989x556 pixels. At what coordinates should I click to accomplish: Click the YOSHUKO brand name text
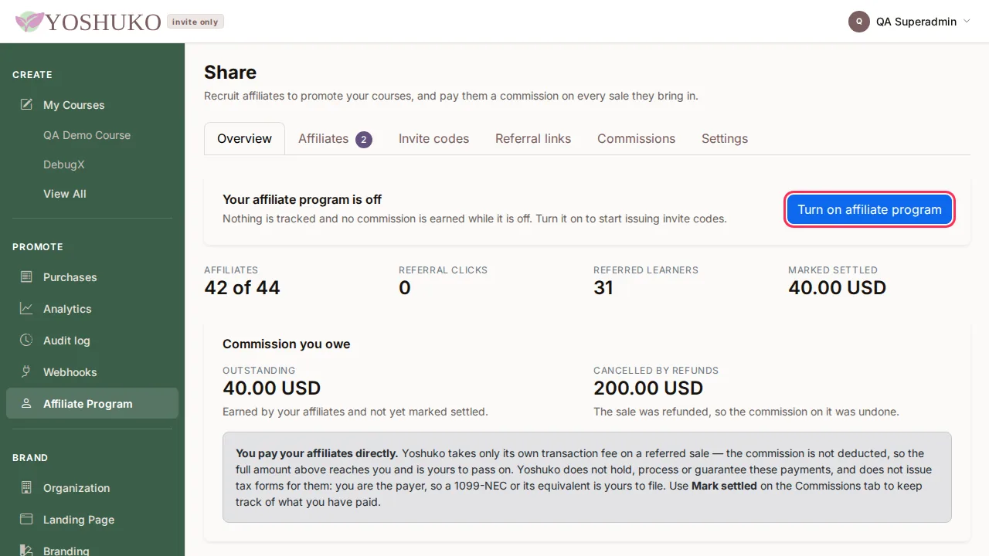[103, 22]
